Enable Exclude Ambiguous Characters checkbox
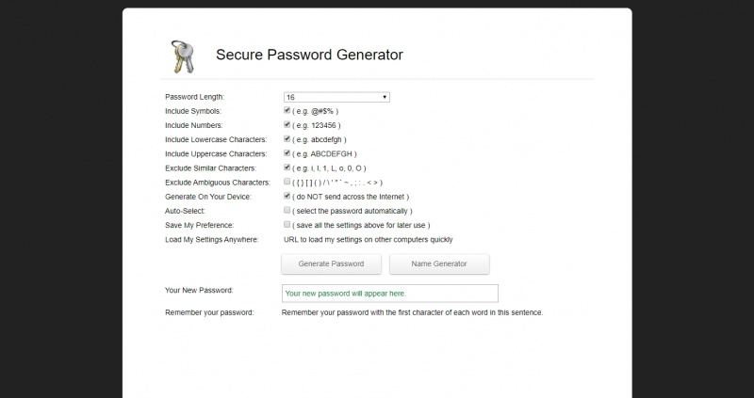This screenshot has height=398, width=754. [x=287, y=182]
